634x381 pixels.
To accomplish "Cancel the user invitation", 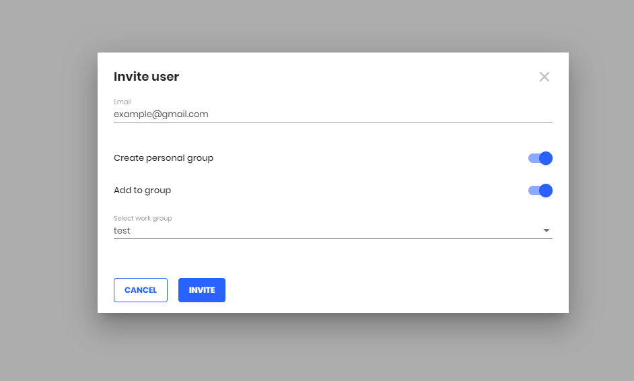I will click(140, 290).
